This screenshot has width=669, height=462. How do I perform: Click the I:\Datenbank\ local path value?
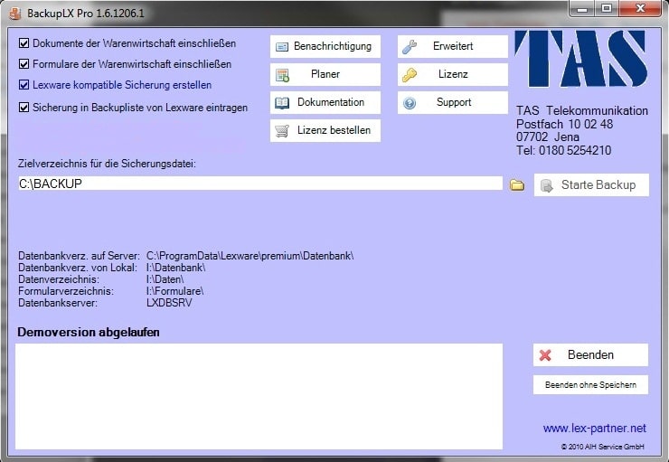pyautogui.click(x=175, y=268)
